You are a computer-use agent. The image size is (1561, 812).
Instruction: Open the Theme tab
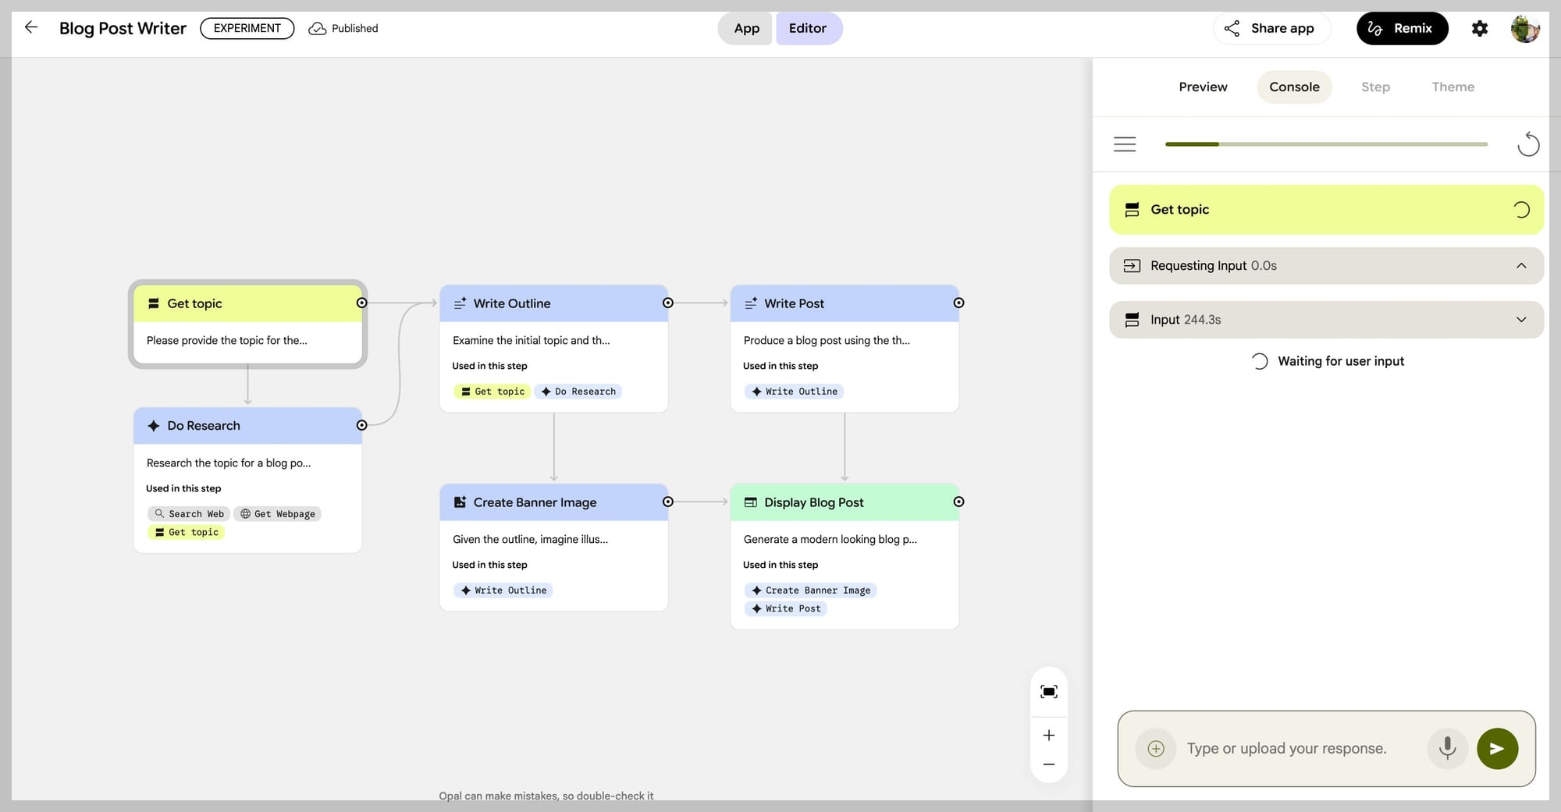pos(1453,87)
